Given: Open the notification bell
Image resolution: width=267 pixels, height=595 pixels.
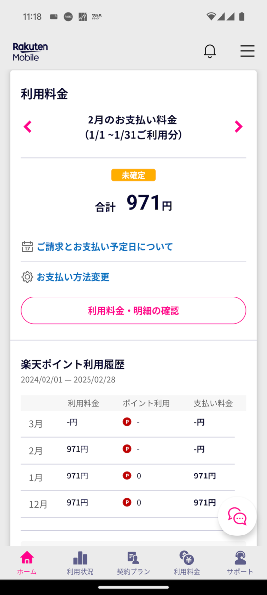Looking at the screenshot, I should point(210,51).
